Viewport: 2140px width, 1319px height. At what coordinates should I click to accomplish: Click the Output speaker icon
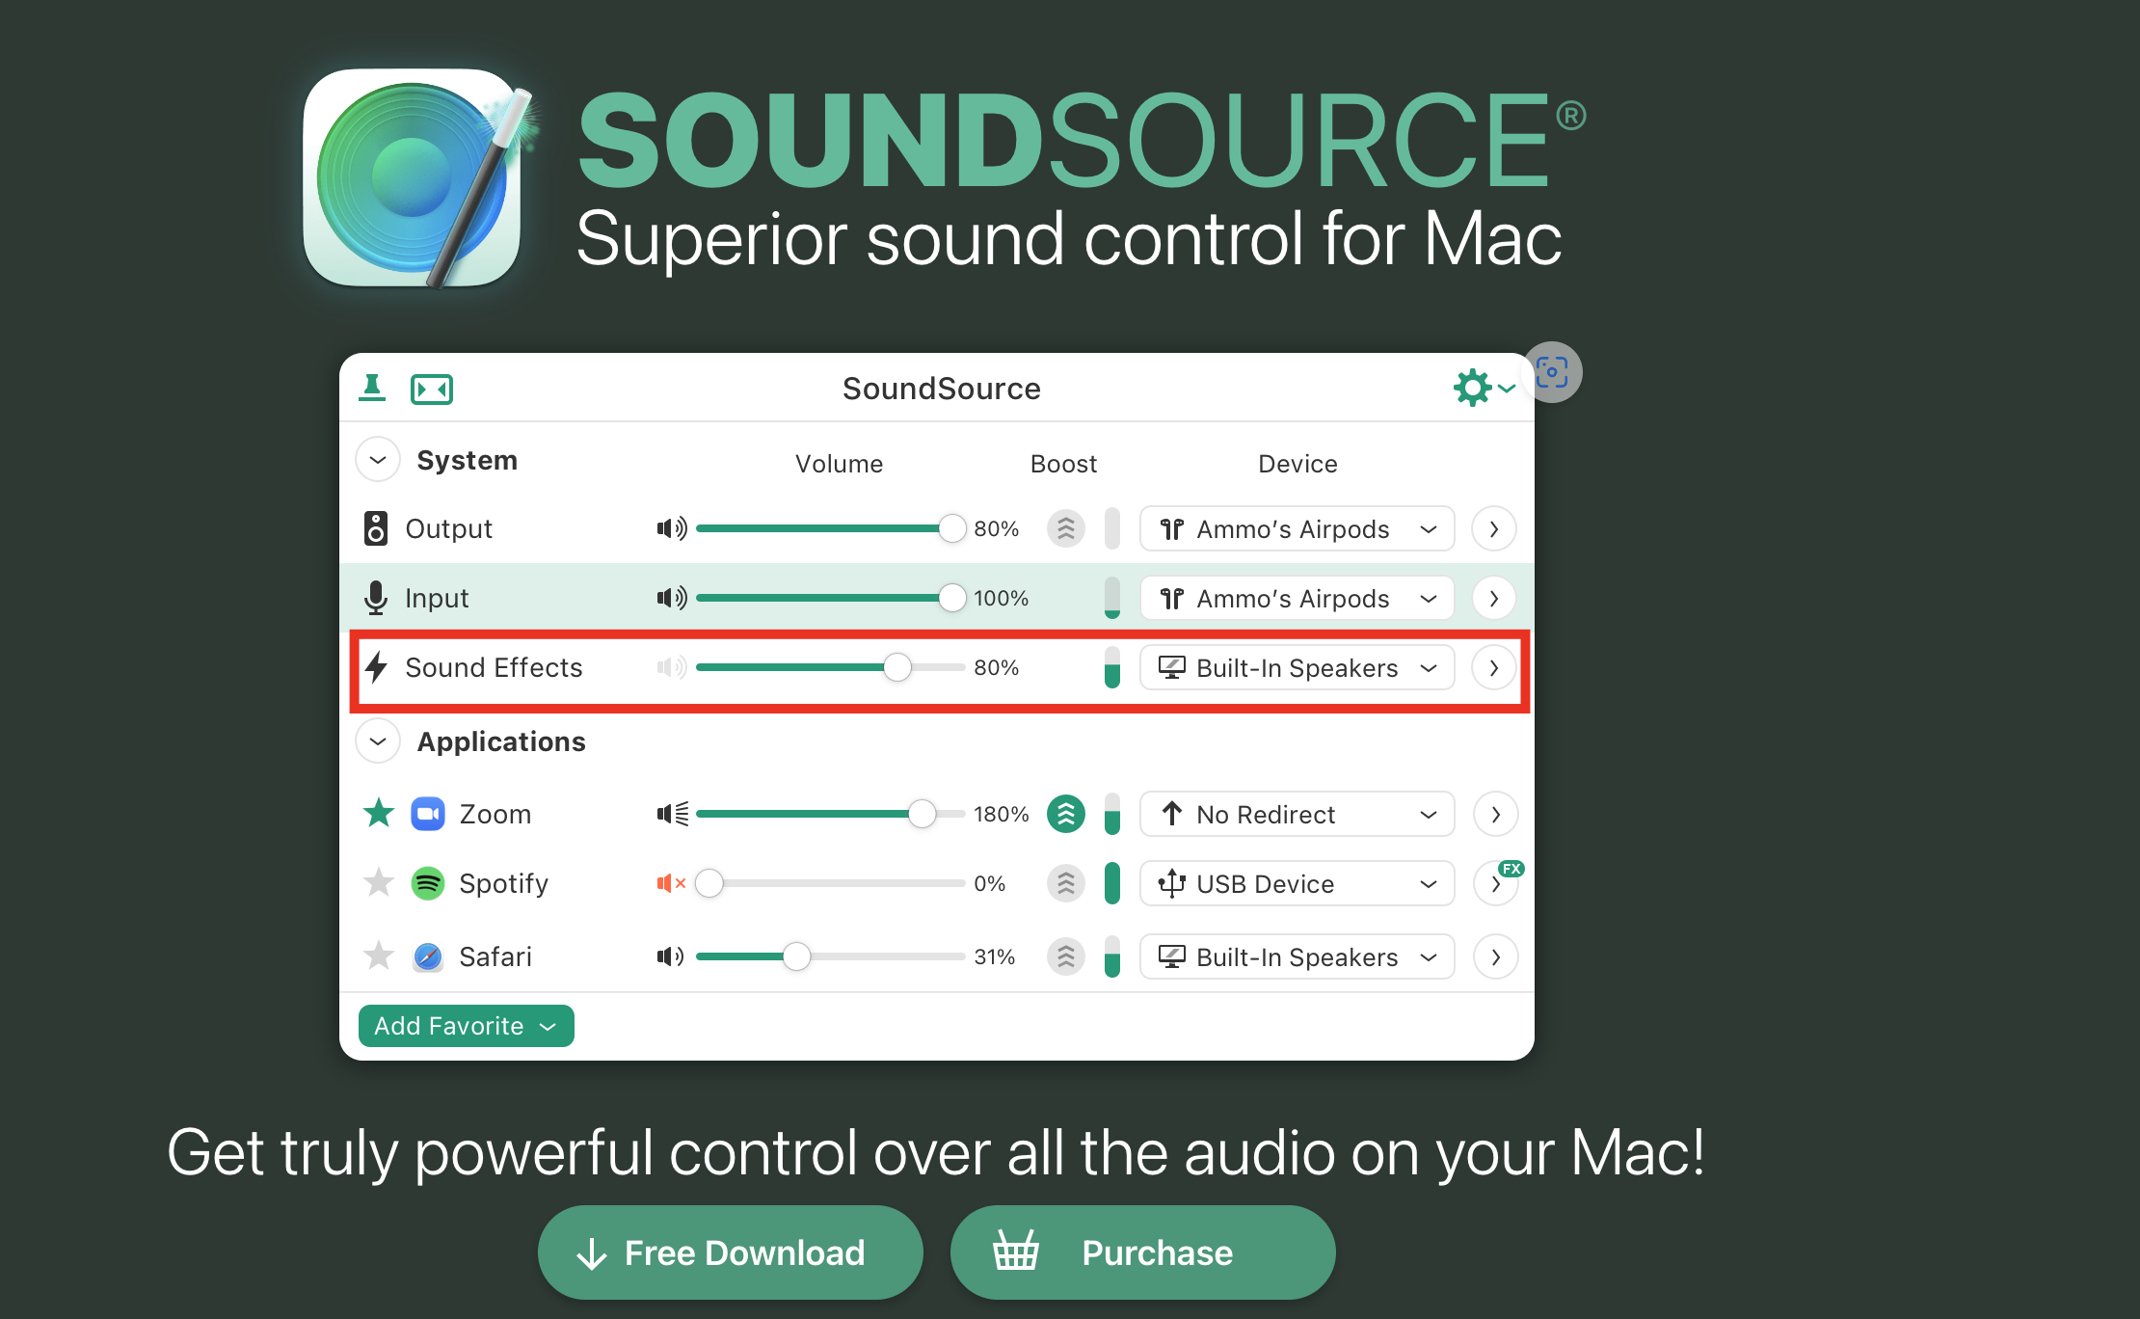tap(376, 528)
